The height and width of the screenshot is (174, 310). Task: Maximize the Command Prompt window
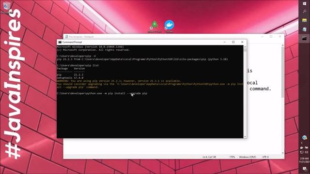click(x=233, y=42)
